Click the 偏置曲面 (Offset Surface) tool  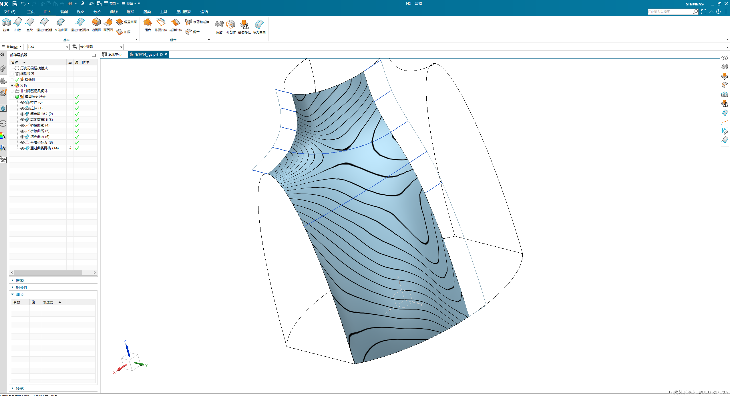point(127,22)
